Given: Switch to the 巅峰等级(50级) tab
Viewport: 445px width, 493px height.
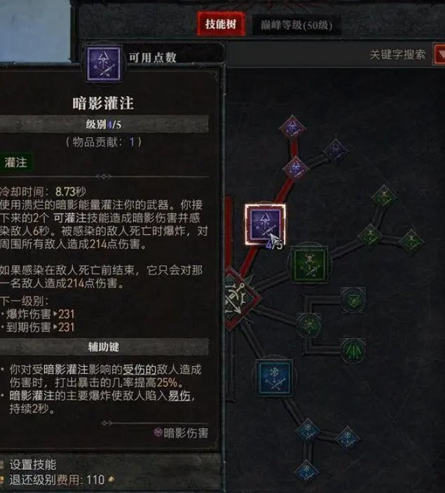Looking at the screenshot, I should coord(296,25).
